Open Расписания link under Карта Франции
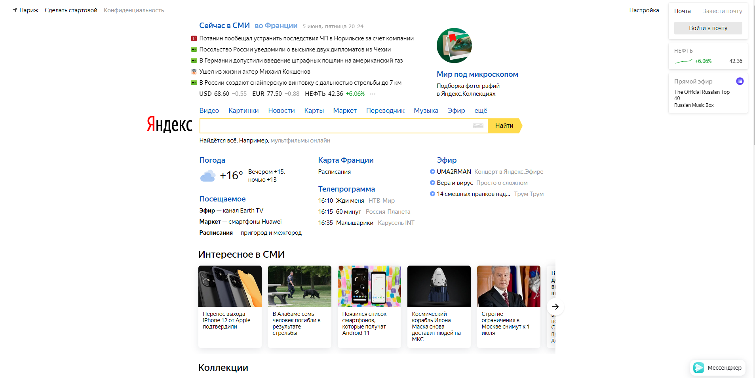Image resolution: width=755 pixels, height=378 pixels. pos(334,172)
